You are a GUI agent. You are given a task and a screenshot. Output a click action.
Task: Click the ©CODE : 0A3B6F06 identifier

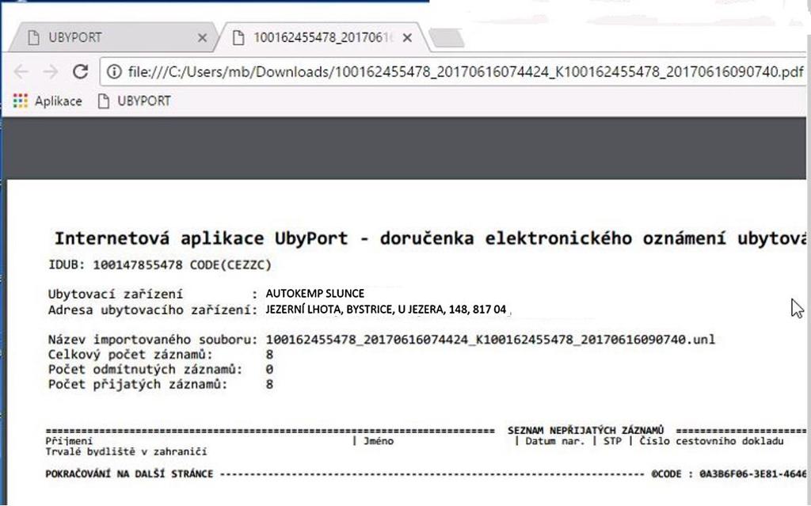click(729, 474)
